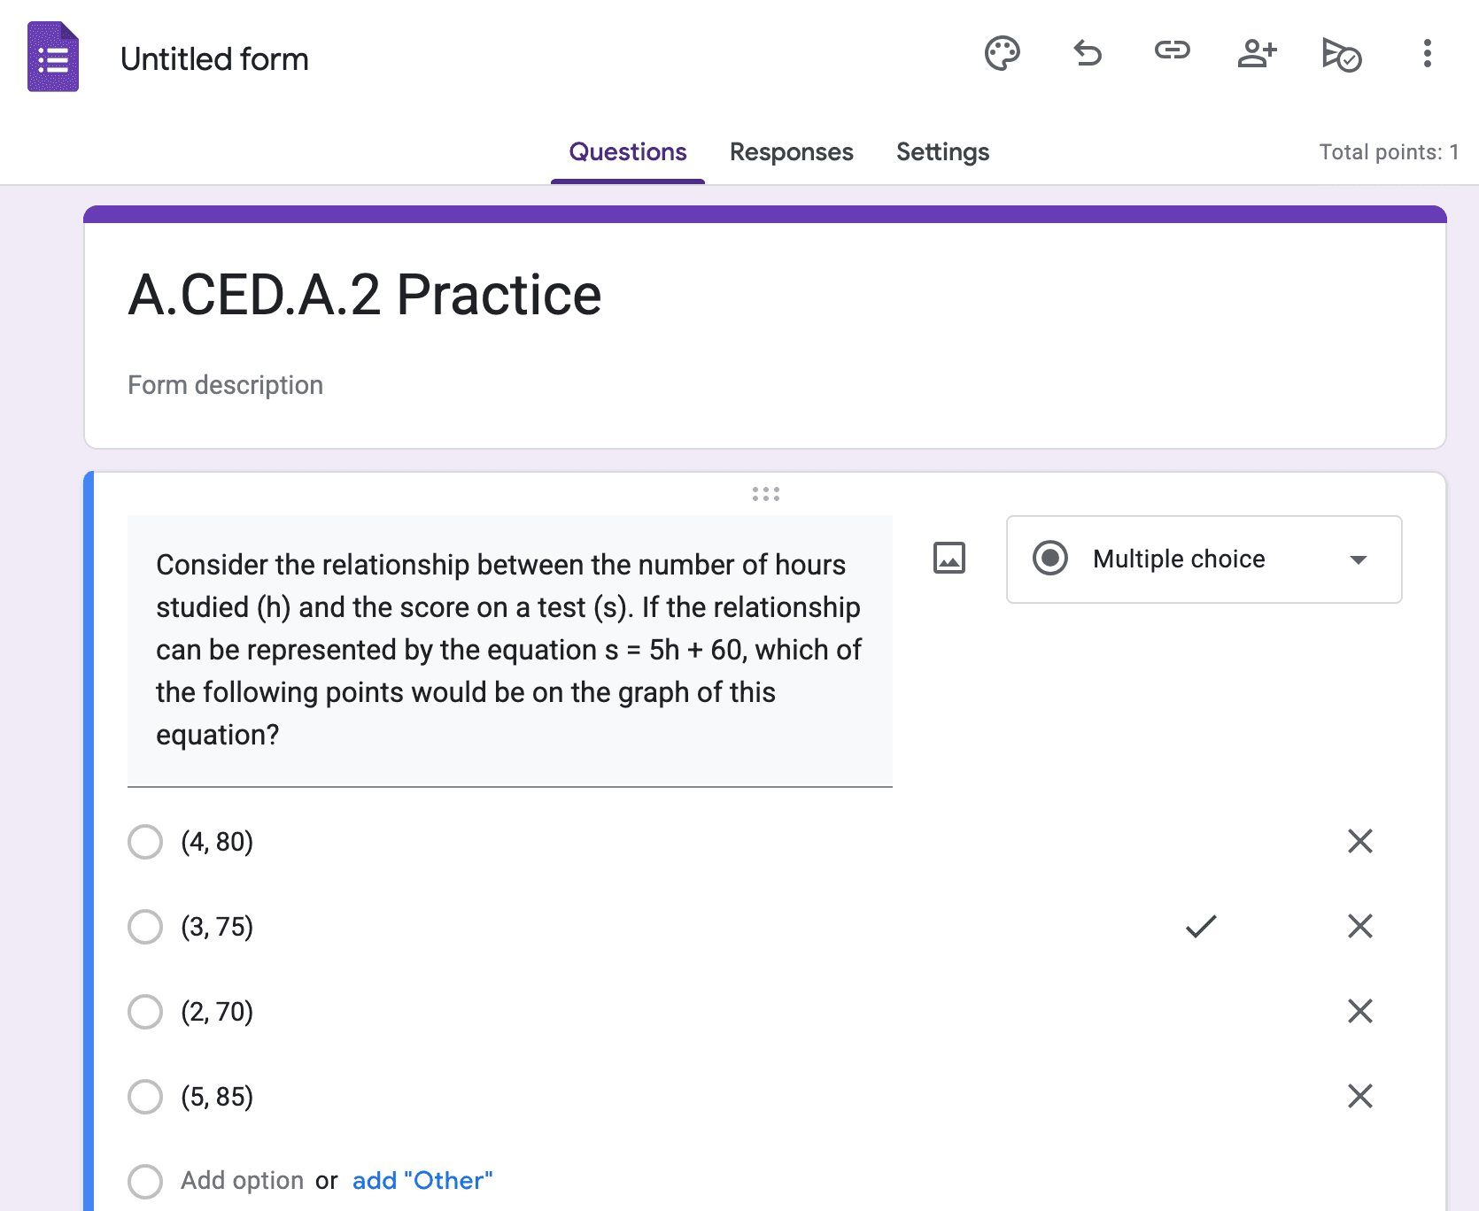This screenshot has height=1211, width=1479.
Task: Switch to the Settings tab
Action: click(943, 152)
